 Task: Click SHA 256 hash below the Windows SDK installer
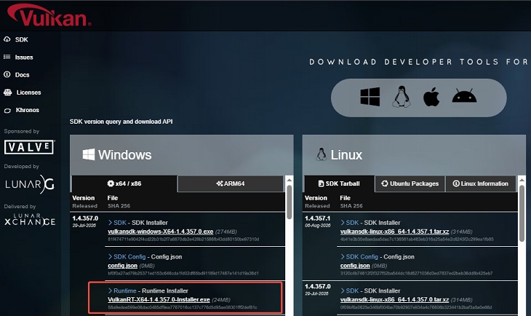click(x=183, y=240)
